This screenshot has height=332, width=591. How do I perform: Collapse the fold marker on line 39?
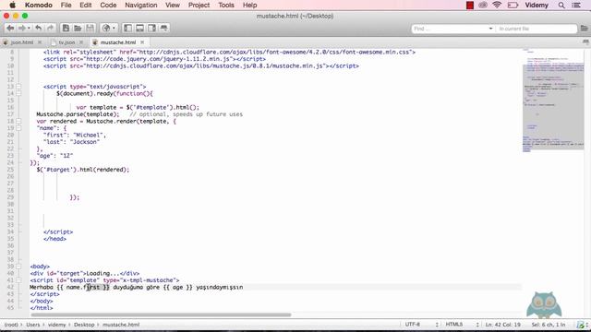coord(18,267)
